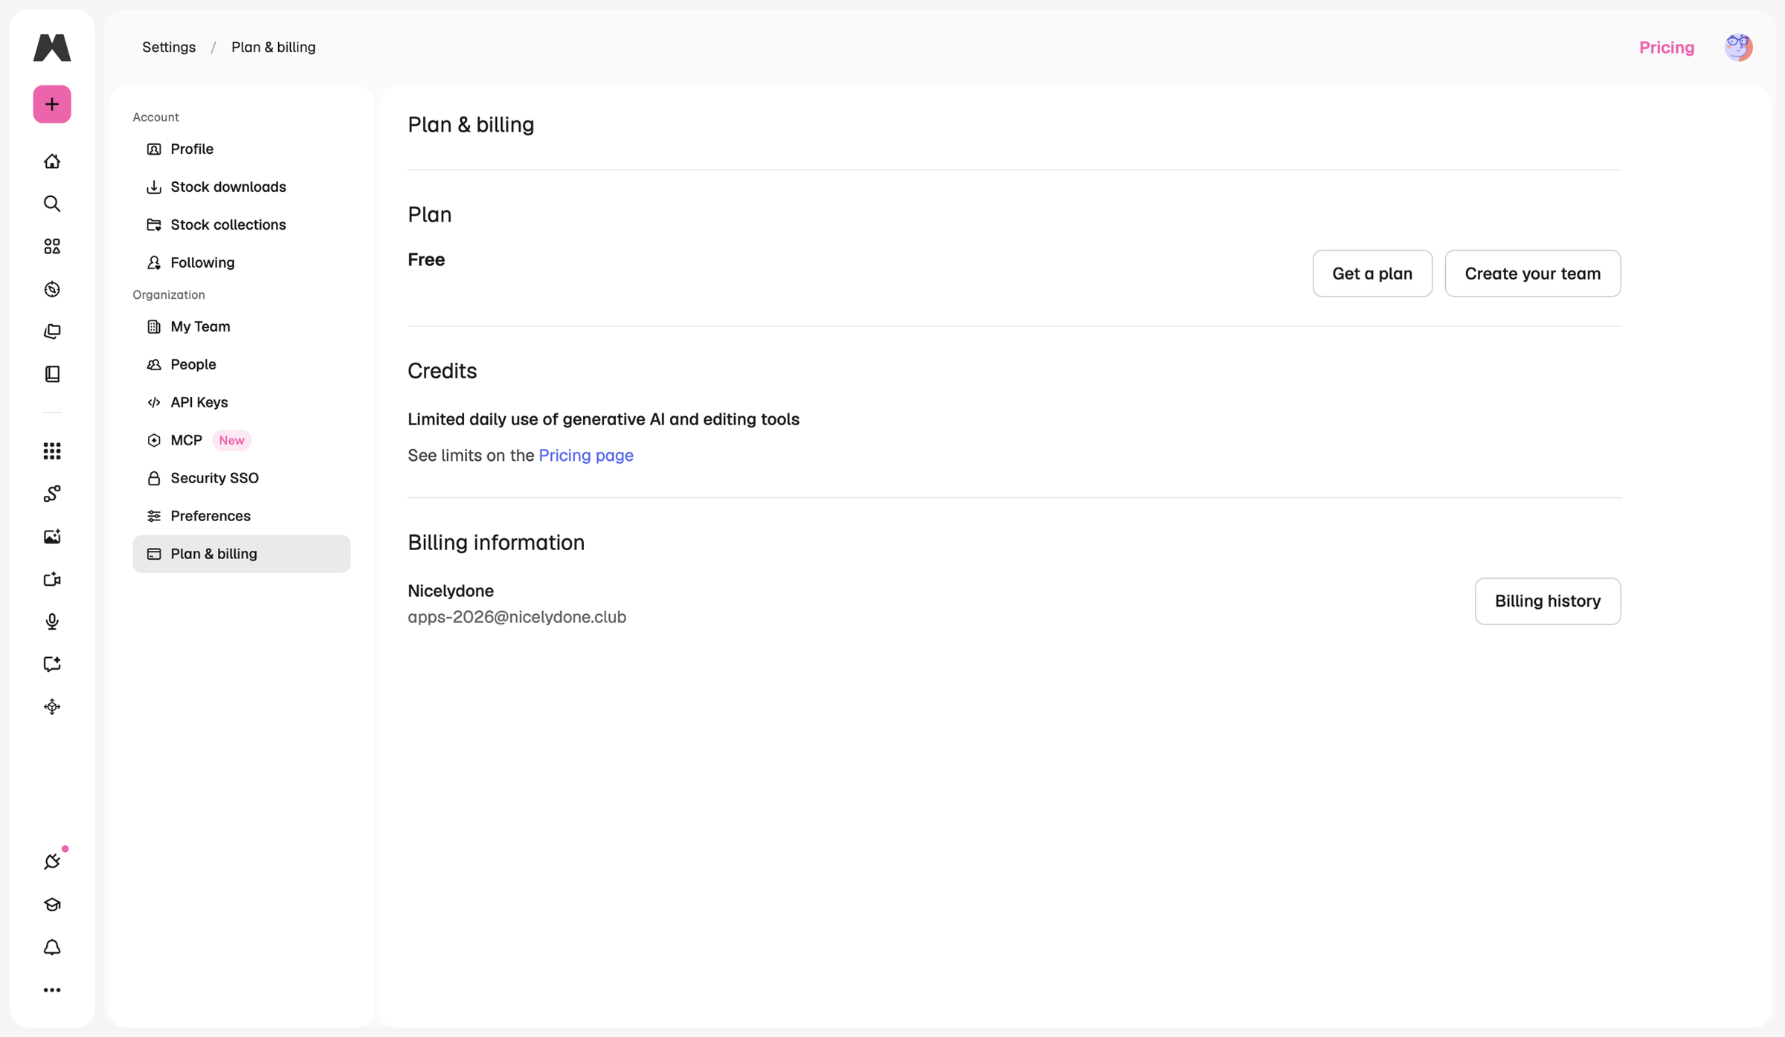Open the nine-dot apps grid icon
The image size is (1785, 1037).
point(52,451)
